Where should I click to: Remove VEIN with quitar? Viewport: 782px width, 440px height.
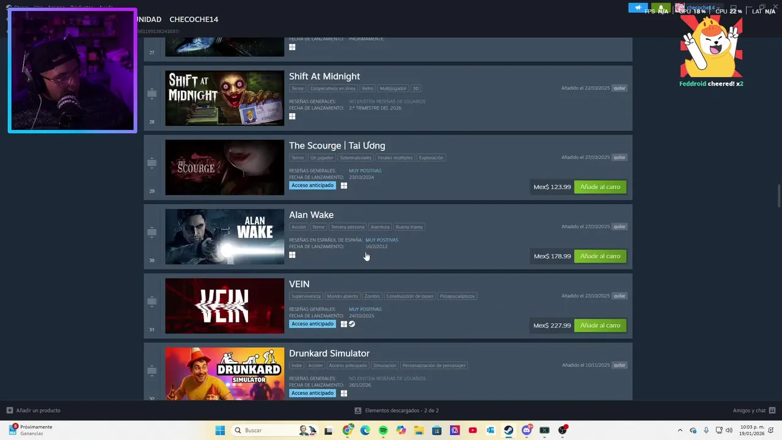619,296
